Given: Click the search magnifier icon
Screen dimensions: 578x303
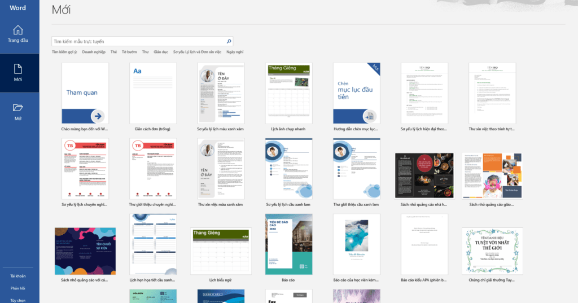Looking at the screenshot, I should pyautogui.click(x=229, y=41).
